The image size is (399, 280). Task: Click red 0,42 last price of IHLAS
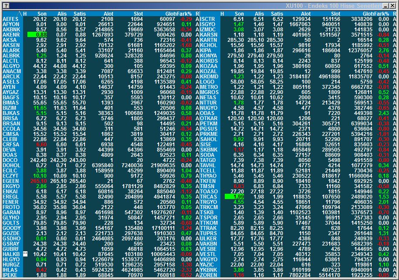(x=41, y=270)
